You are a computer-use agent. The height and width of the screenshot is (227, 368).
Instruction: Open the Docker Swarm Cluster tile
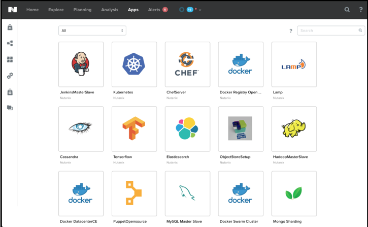pos(241,193)
